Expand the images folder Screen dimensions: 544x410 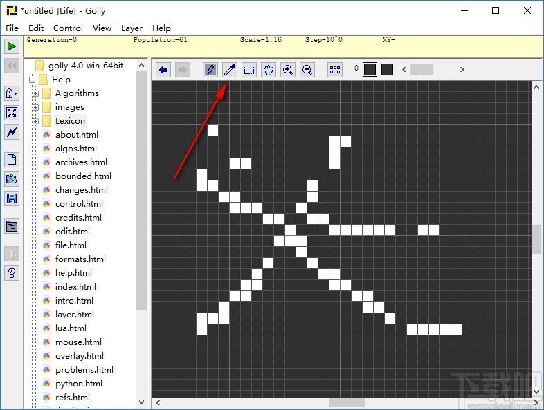click(35, 107)
